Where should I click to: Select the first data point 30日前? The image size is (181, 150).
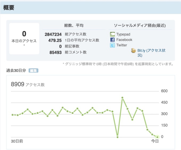point(13,115)
